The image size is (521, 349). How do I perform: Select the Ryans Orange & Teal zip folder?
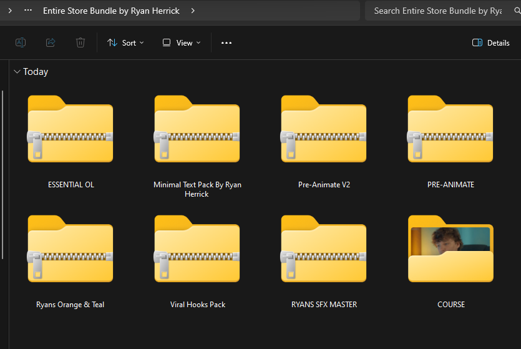[71, 249]
